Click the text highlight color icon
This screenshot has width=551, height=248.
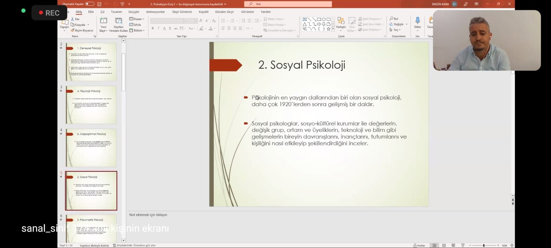(201, 29)
